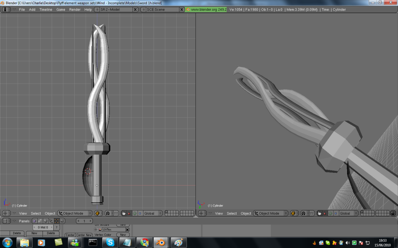
Task: Open the Select menu in the right viewport
Action: pyautogui.click(x=232, y=214)
